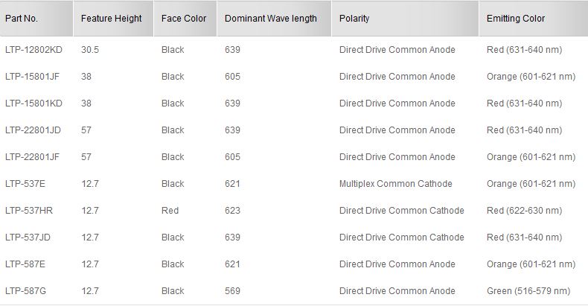Select the 30.5 feature height cell
The image size is (588, 306).
click(90, 50)
